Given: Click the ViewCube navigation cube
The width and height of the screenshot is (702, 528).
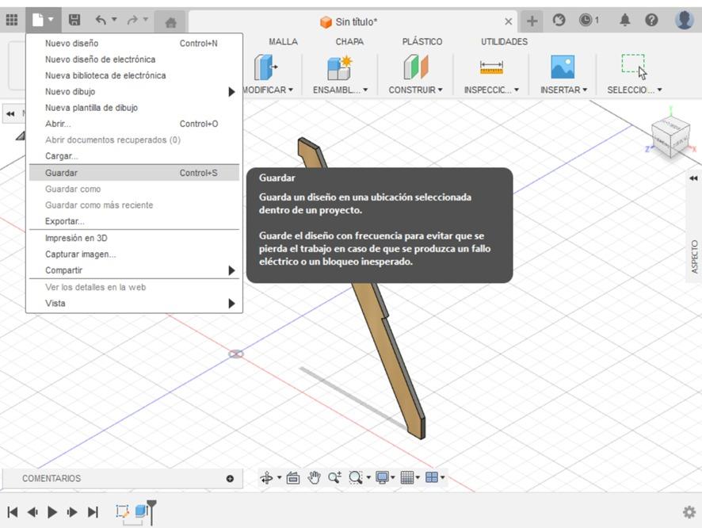Looking at the screenshot, I should 670,136.
